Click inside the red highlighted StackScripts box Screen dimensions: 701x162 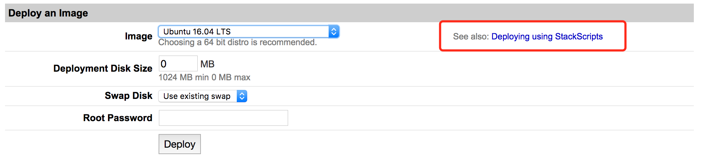pyautogui.click(x=533, y=36)
